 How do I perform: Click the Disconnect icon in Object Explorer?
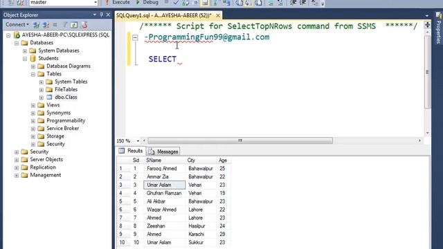tap(46, 25)
